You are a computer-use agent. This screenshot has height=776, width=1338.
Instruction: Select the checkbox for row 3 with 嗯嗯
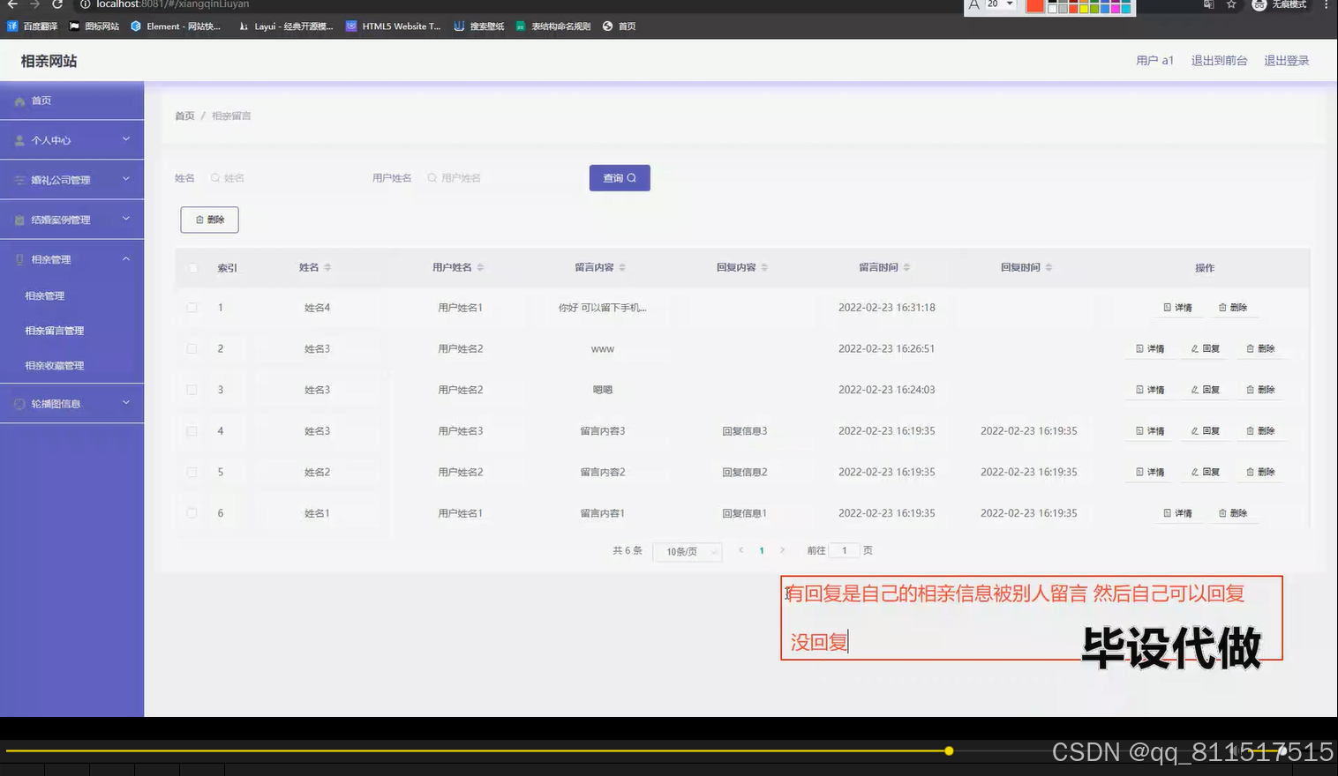(192, 390)
